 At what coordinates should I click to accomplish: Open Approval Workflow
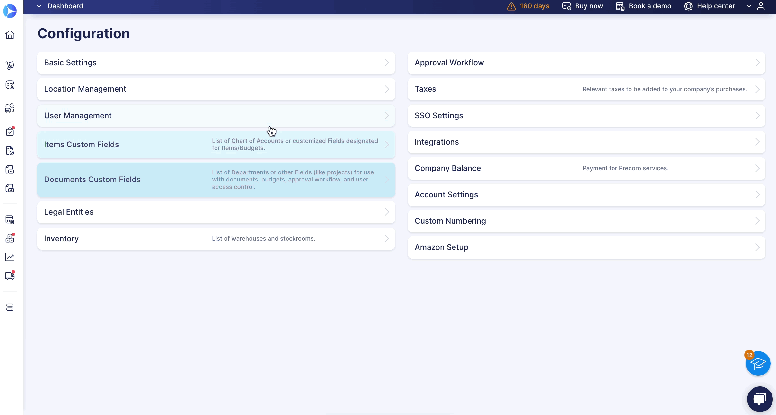tap(586, 63)
